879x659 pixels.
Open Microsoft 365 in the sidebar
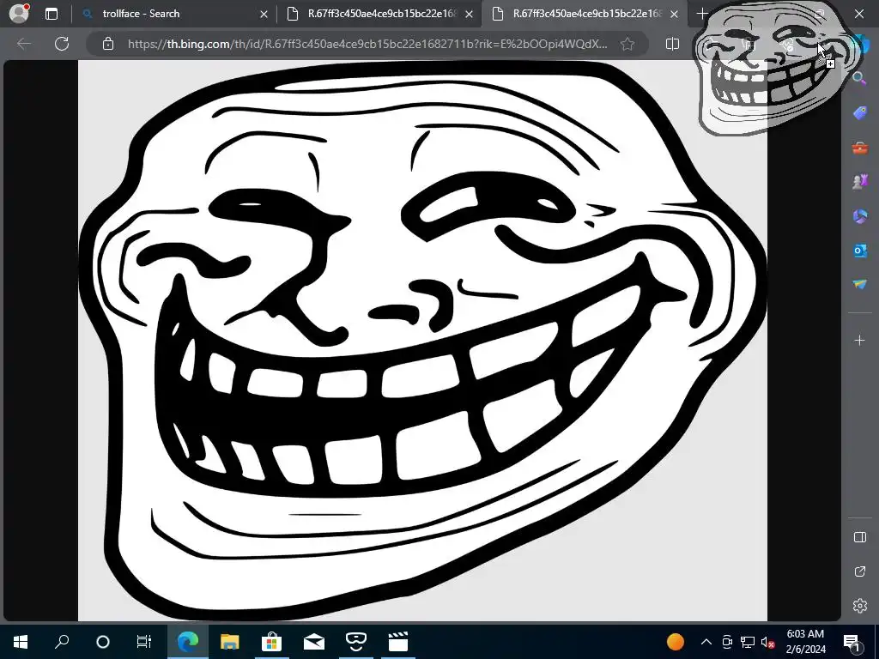pyautogui.click(x=859, y=216)
